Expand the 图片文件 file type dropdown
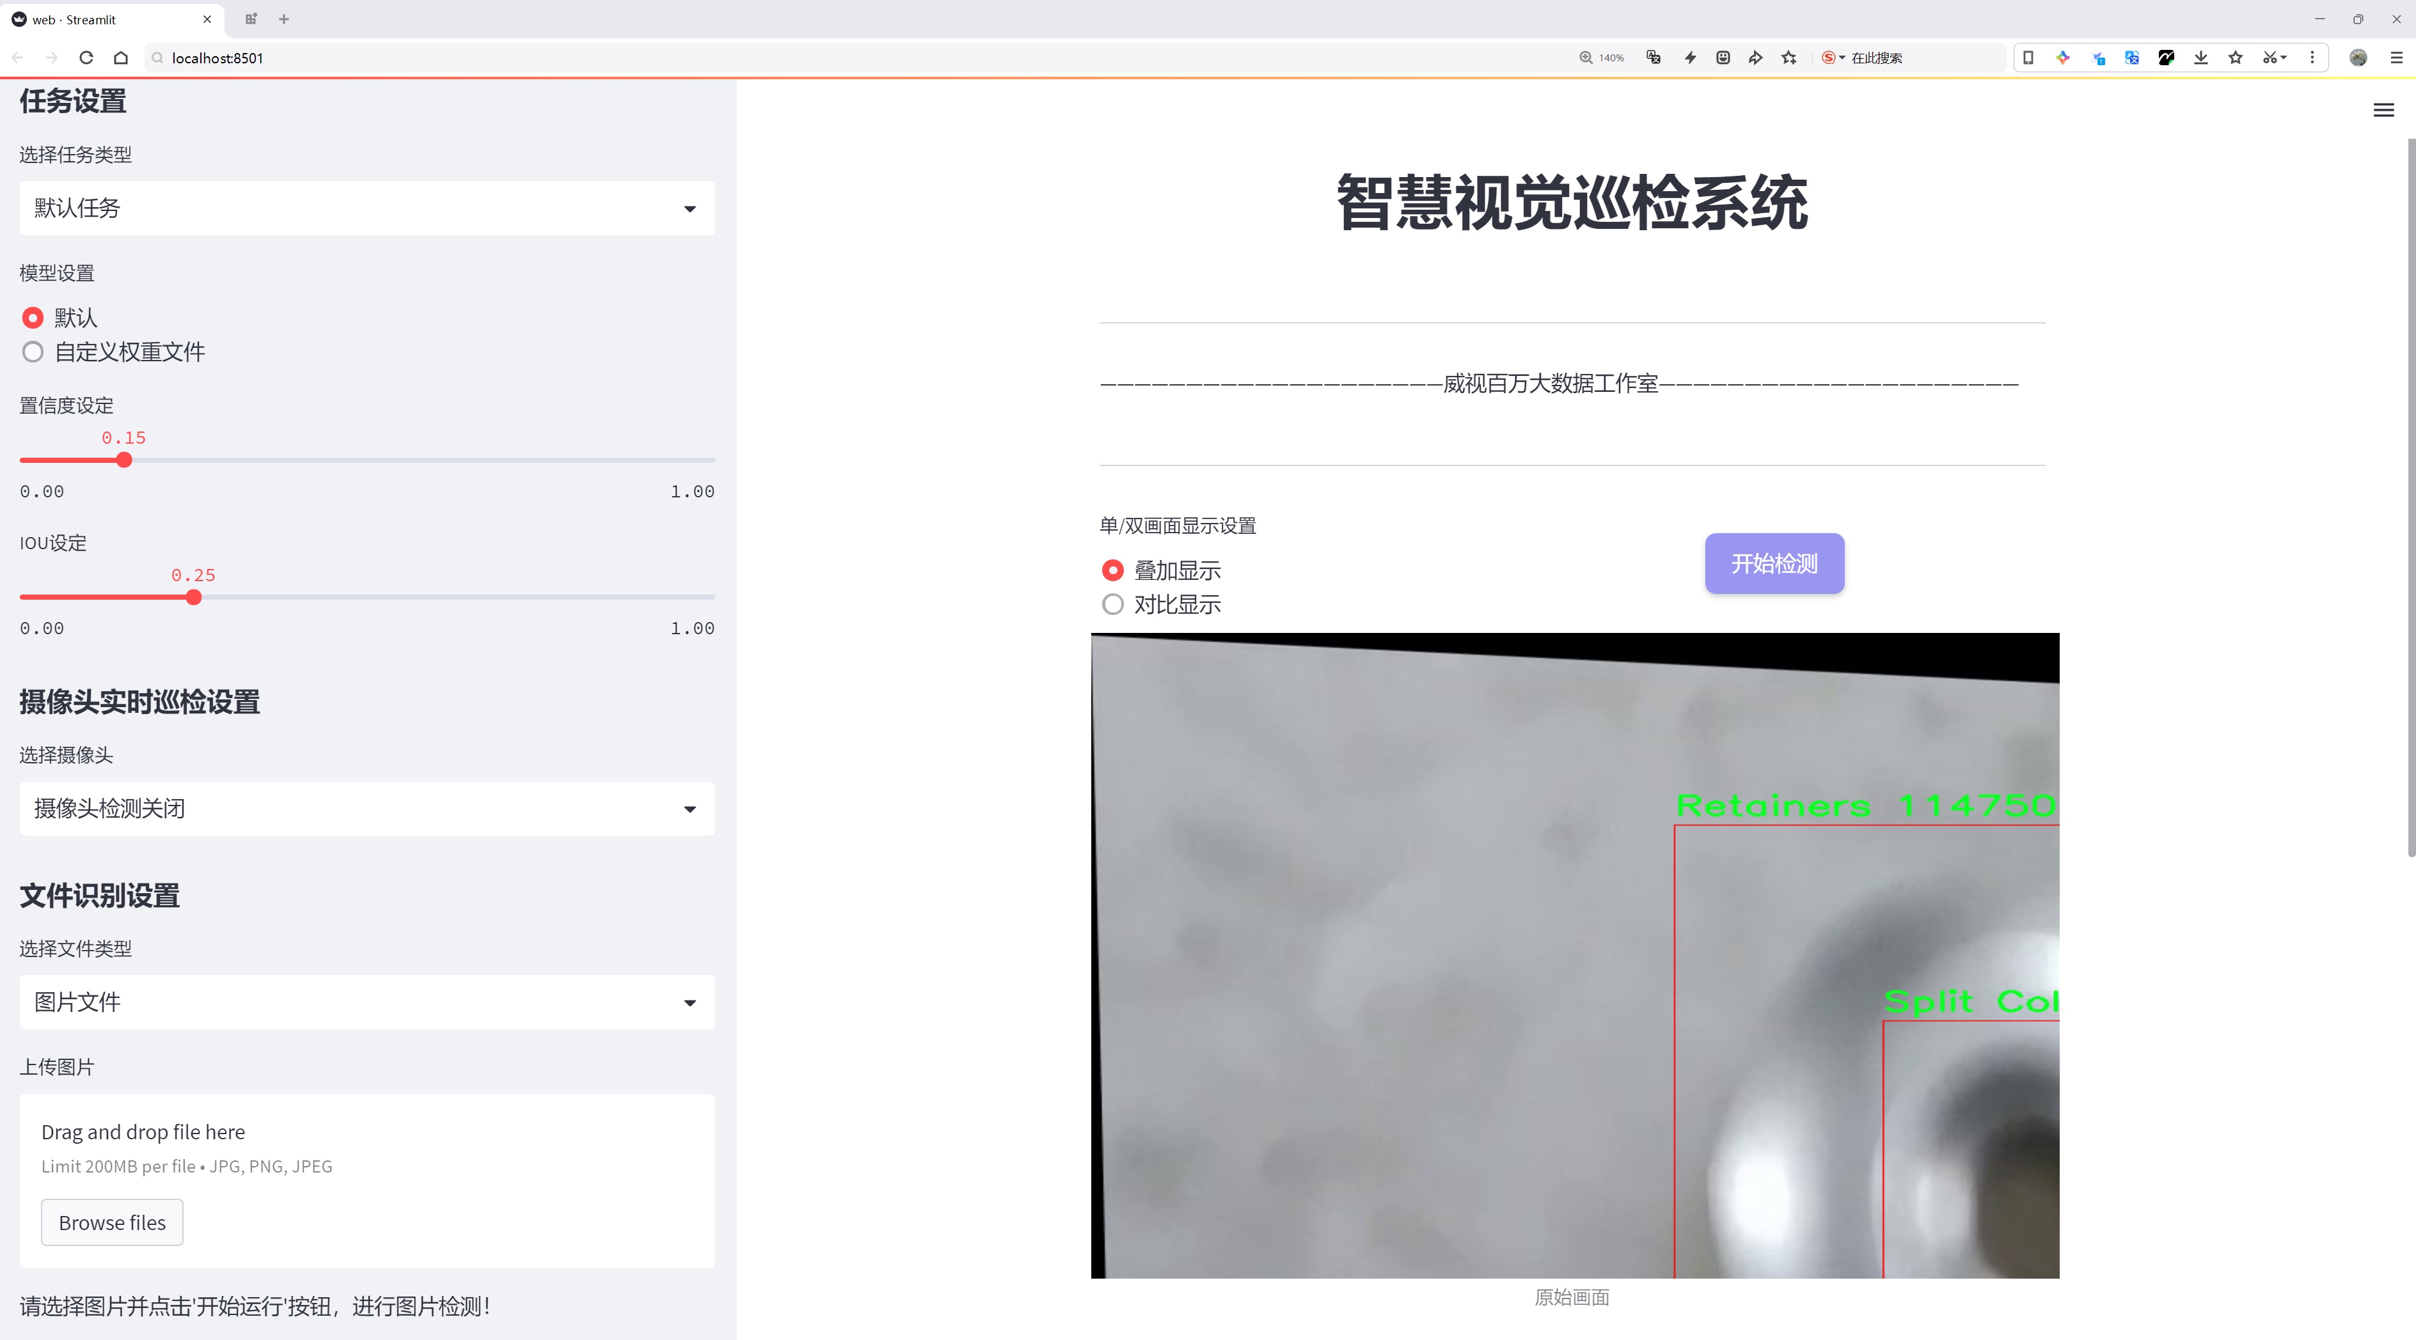The image size is (2416, 1340). tap(367, 1002)
